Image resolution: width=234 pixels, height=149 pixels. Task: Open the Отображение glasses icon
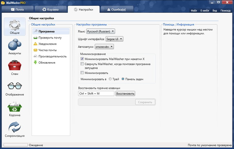tap(15, 88)
